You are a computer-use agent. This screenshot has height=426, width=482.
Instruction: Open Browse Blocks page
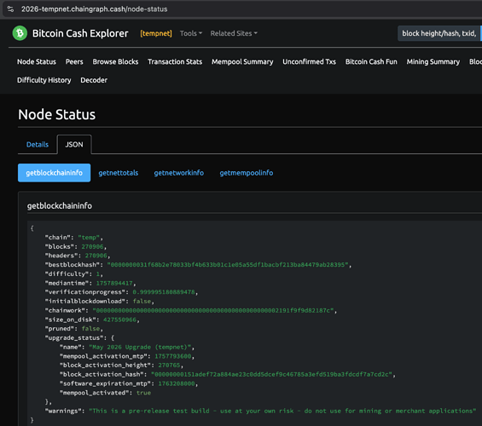pyautogui.click(x=115, y=61)
